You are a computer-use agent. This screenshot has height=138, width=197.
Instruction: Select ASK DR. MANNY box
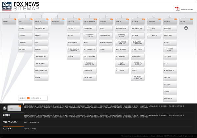click(122, 49)
